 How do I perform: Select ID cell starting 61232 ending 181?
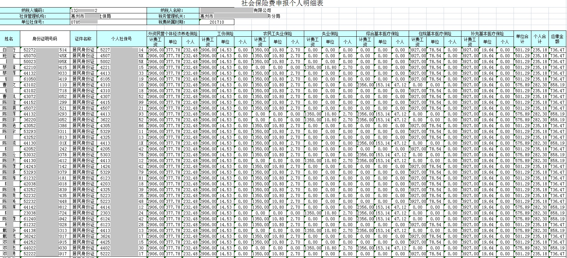45,178
